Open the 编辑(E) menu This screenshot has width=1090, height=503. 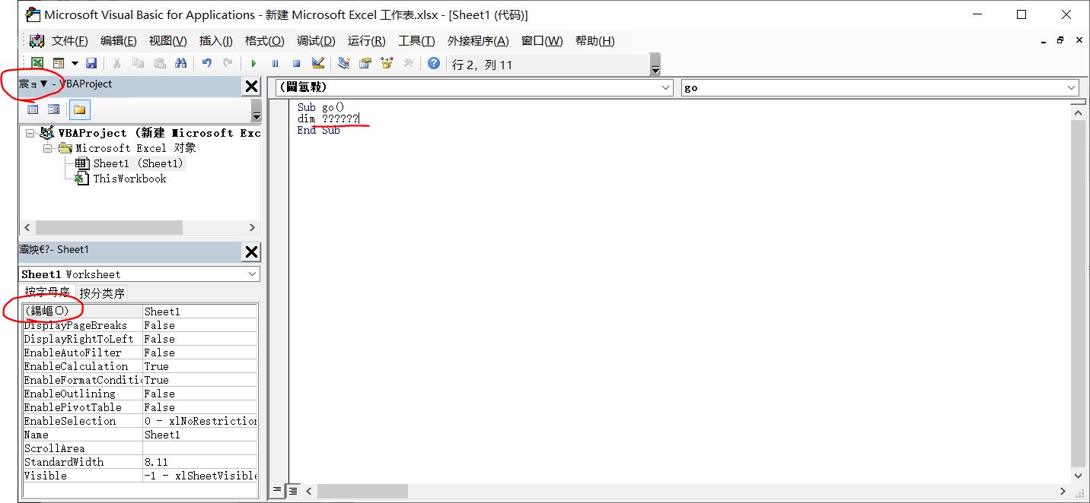pyautogui.click(x=119, y=41)
